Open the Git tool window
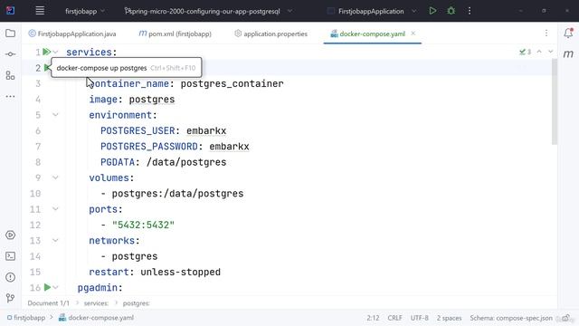 point(10,298)
